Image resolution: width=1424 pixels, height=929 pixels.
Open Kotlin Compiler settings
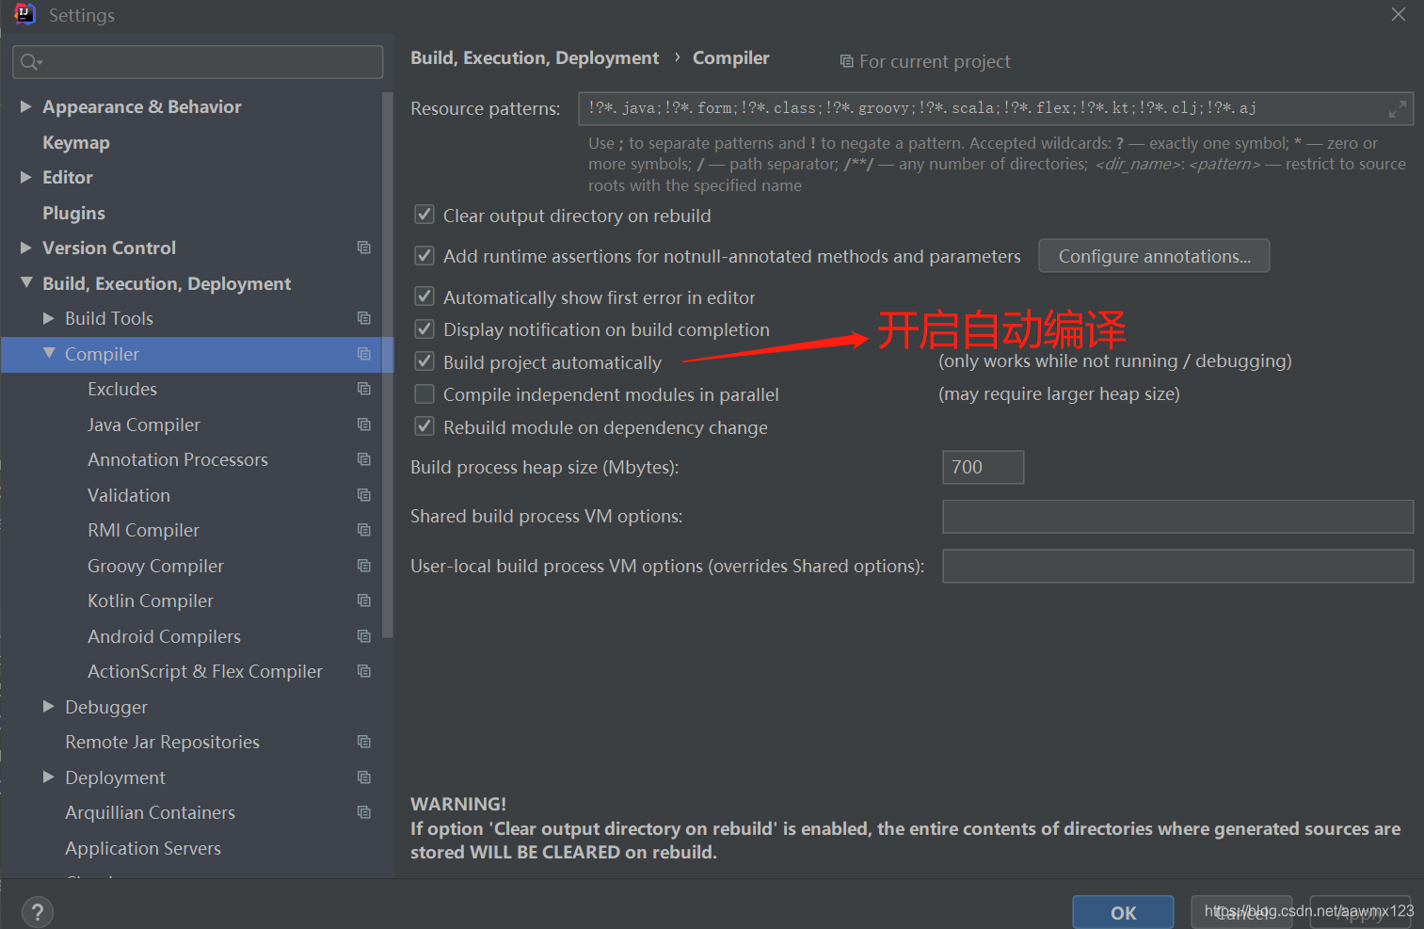tap(151, 601)
